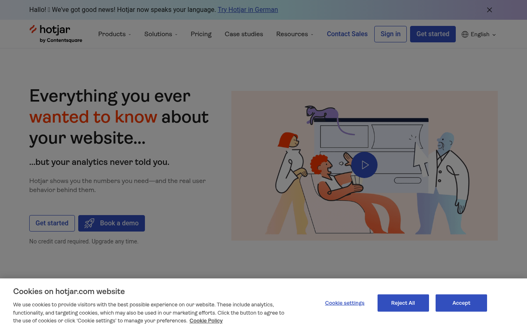Click 'Cookies on hotjar.com website' heading
527x329 pixels.
tap(69, 292)
